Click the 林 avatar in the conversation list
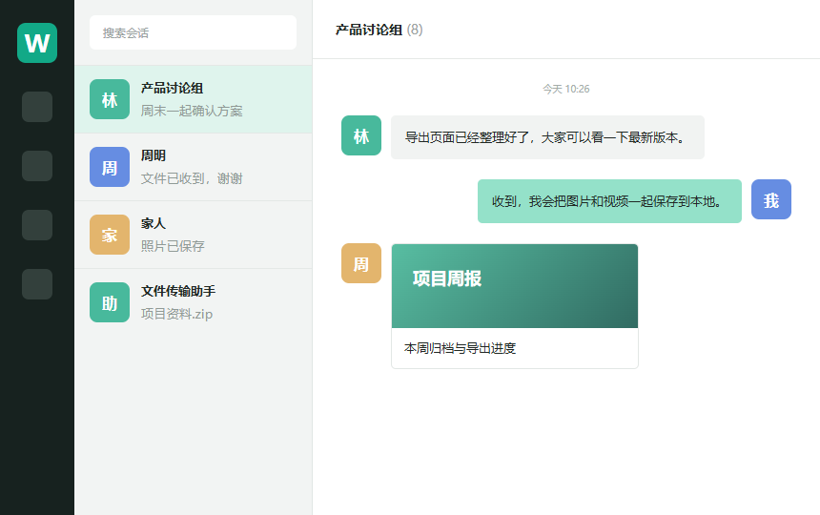820x515 pixels. [110, 99]
